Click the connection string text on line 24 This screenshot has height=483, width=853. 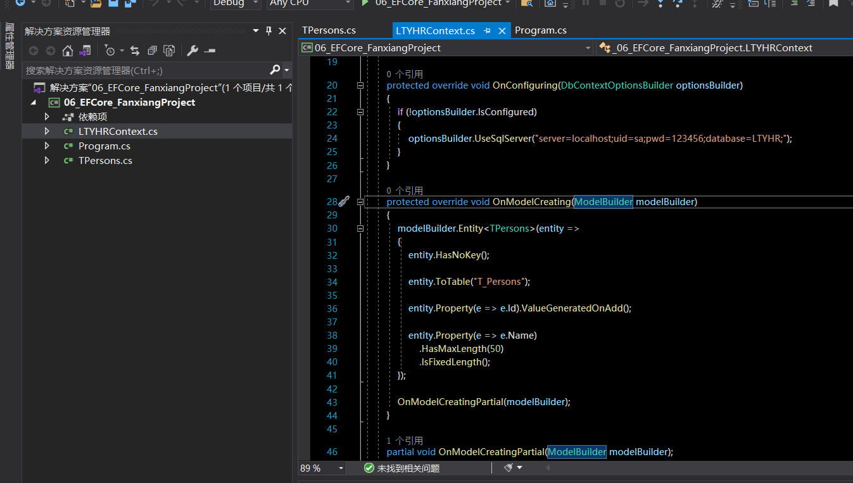point(660,139)
